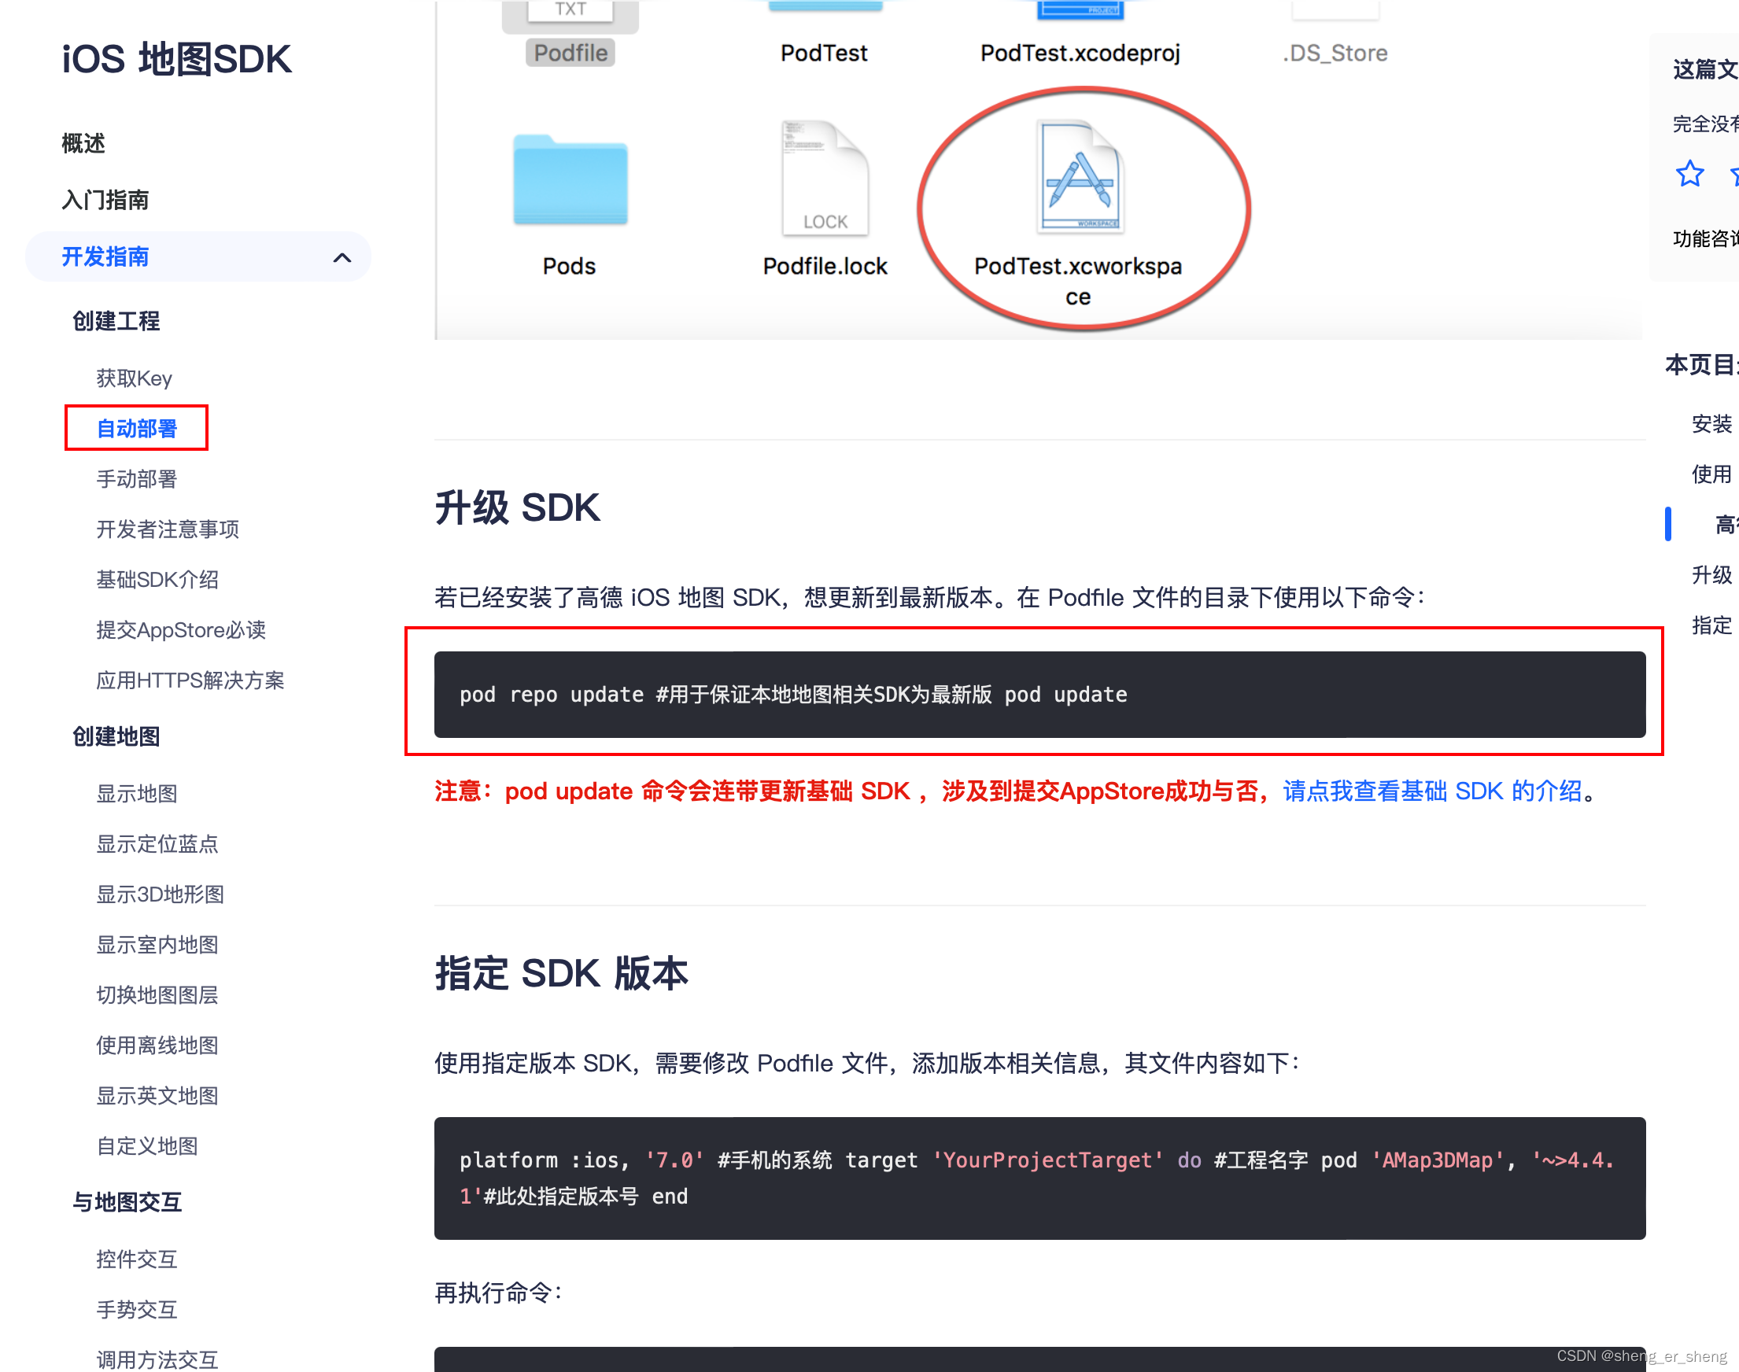Open 显示3D地形图 in the sidebar

coord(160,894)
